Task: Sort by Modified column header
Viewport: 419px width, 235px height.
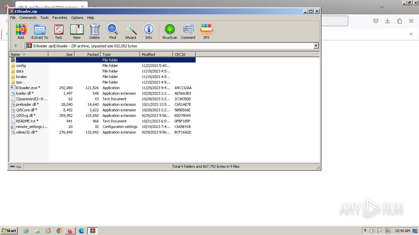Action: (156, 54)
